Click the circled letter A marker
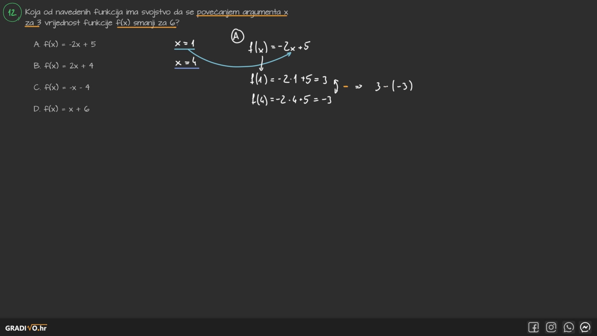The width and height of the screenshot is (597, 336). point(237,36)
